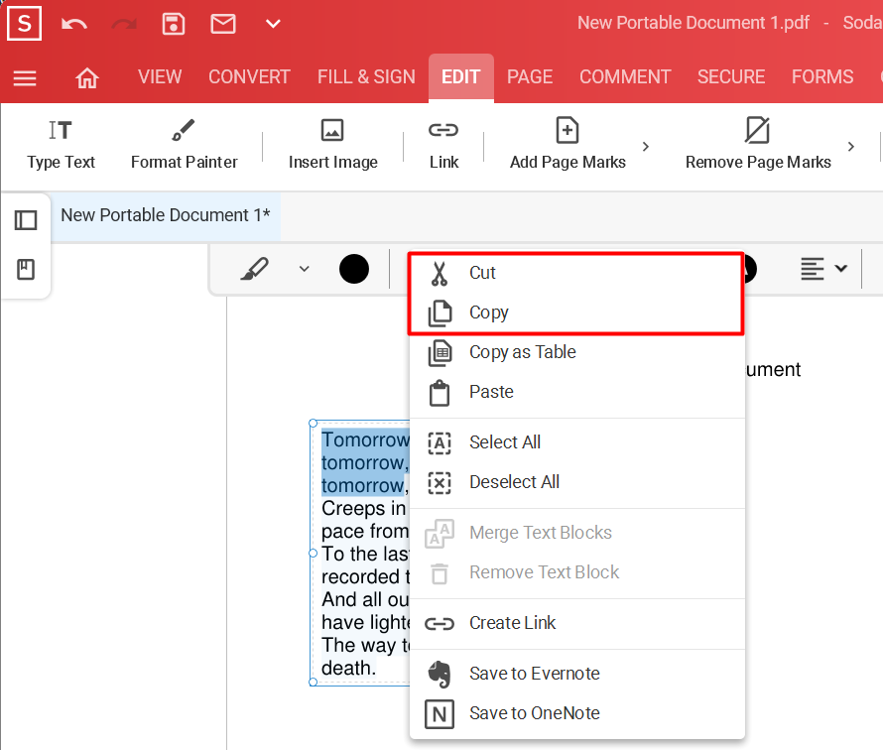
Task: Activate the Type Text tool
Action: tap(61, 144)
